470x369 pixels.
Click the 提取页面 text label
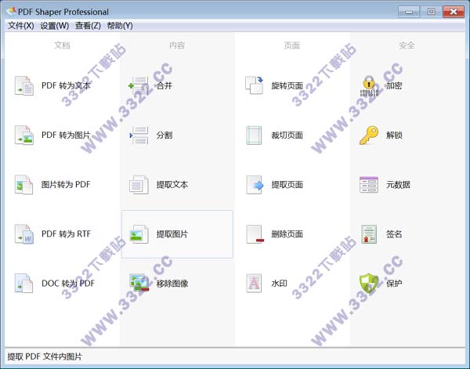tap(287, 185)
